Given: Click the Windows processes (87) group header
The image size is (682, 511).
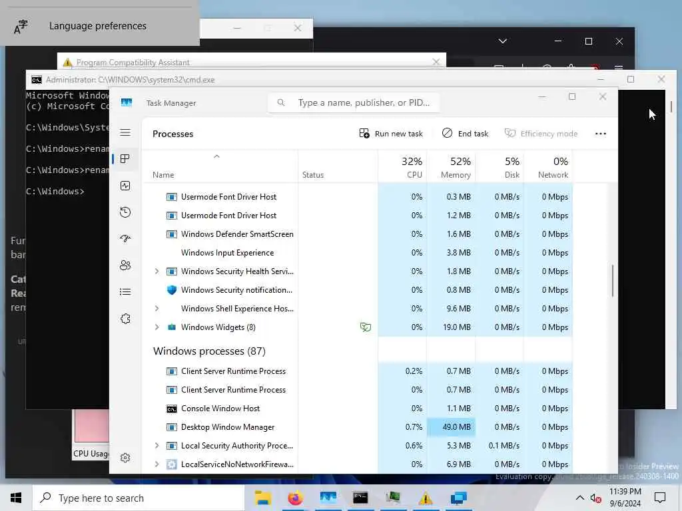Looking at the screenshot, I should pyautogui.click(x=209, y=351).
